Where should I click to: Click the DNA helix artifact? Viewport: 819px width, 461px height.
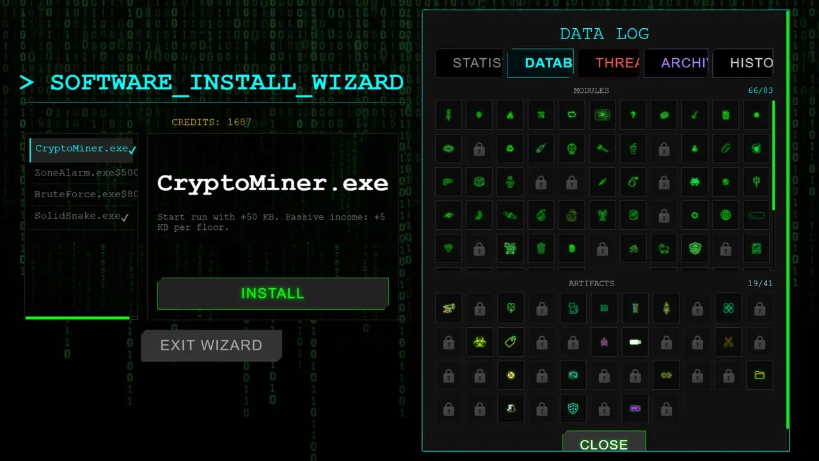click(x=635, y=308)
